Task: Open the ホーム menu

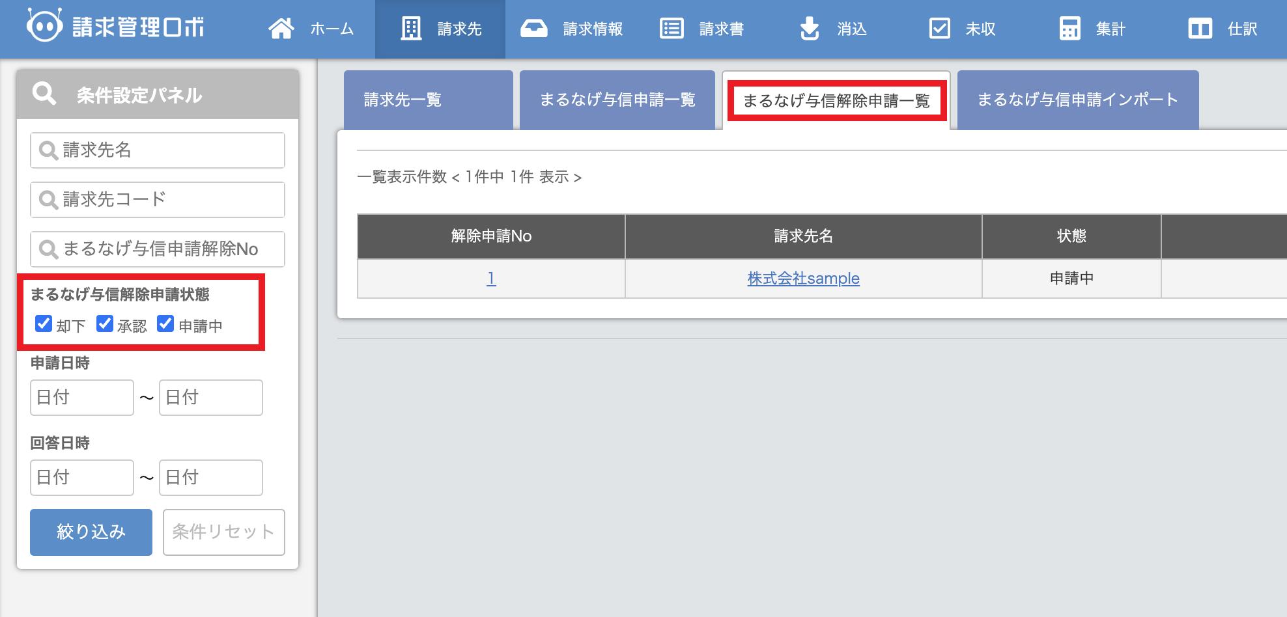Action: click(311, 29)
